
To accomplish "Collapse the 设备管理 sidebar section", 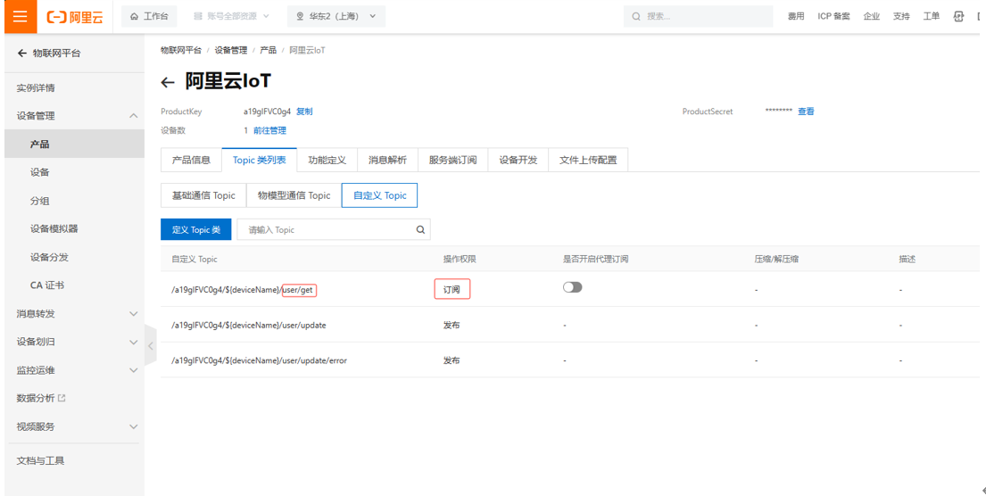I will pyautogui.click(x=133, y=116).
